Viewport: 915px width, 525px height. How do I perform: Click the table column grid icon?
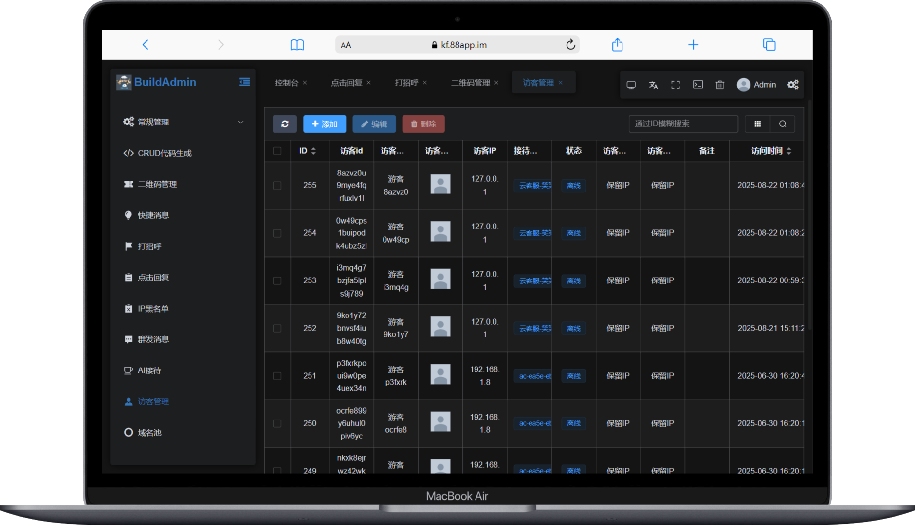(758, 124)
